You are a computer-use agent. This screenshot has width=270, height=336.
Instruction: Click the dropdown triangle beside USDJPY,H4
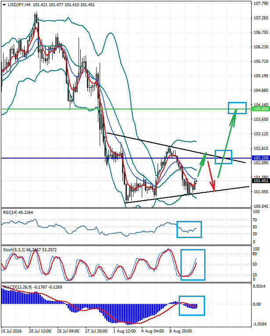(x=4, y=4)
